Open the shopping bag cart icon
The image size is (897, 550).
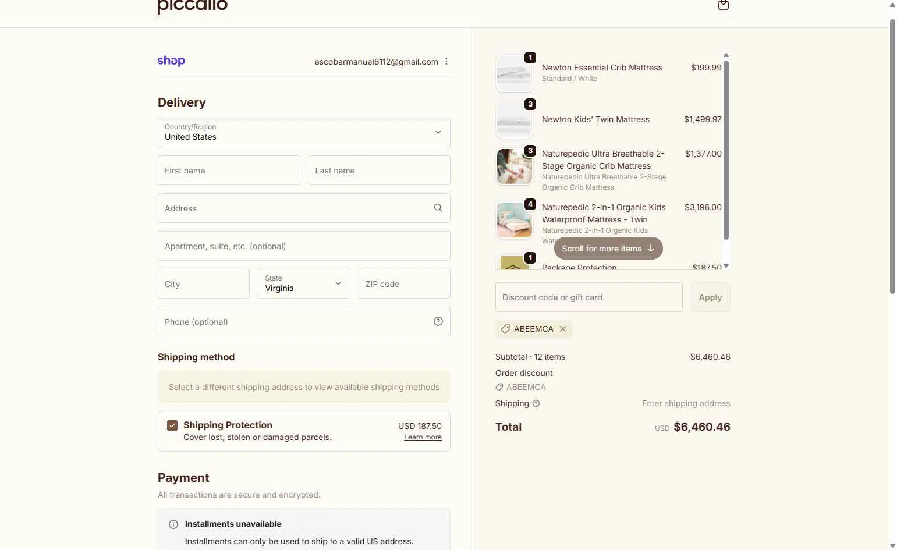point(723,6)
